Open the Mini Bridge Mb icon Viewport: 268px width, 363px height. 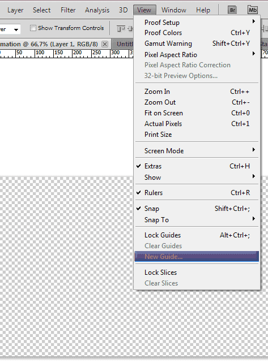(253, 10)
